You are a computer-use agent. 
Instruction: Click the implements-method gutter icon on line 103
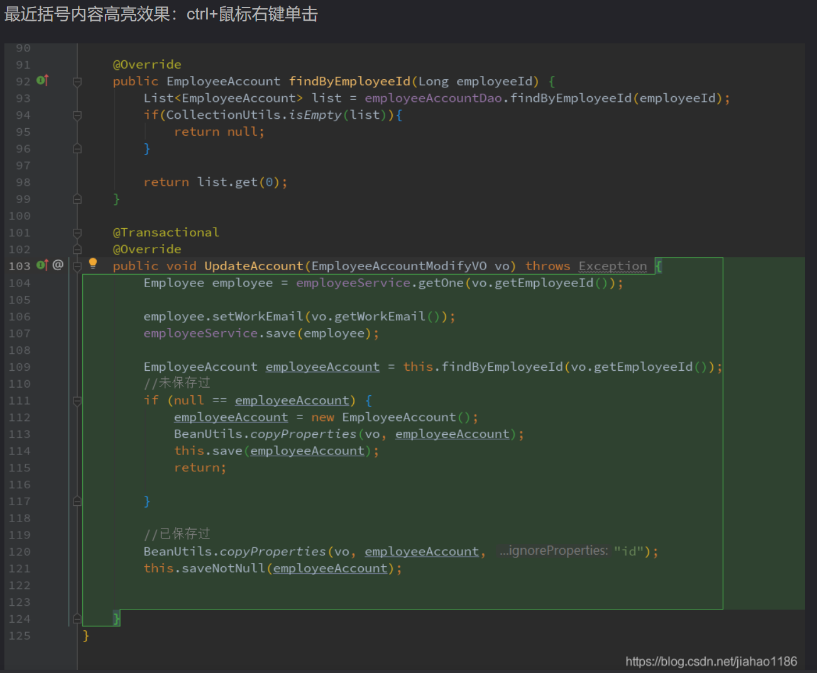click(x=42, y=265)
